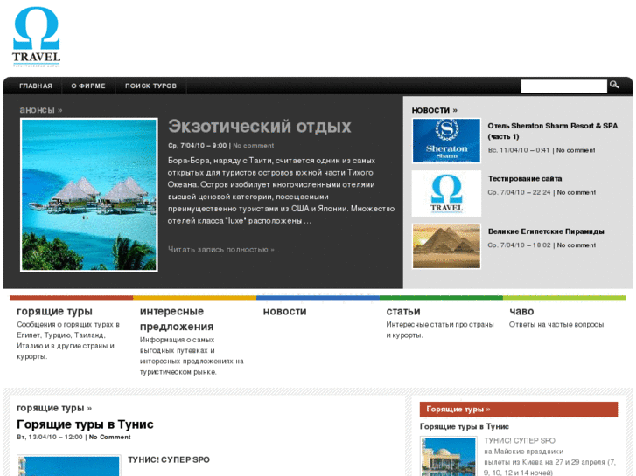Open the анонсы » section link
This screenshot has width=636, height=476.
(x=41, y=110)
